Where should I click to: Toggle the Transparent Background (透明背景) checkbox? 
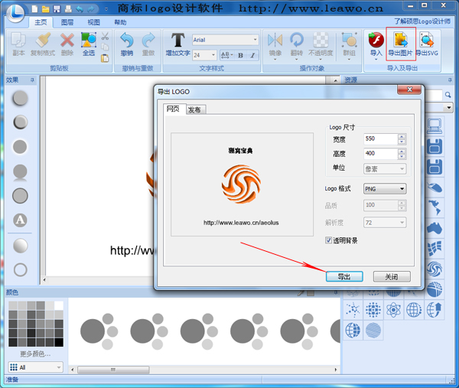[x=328, y=240]
